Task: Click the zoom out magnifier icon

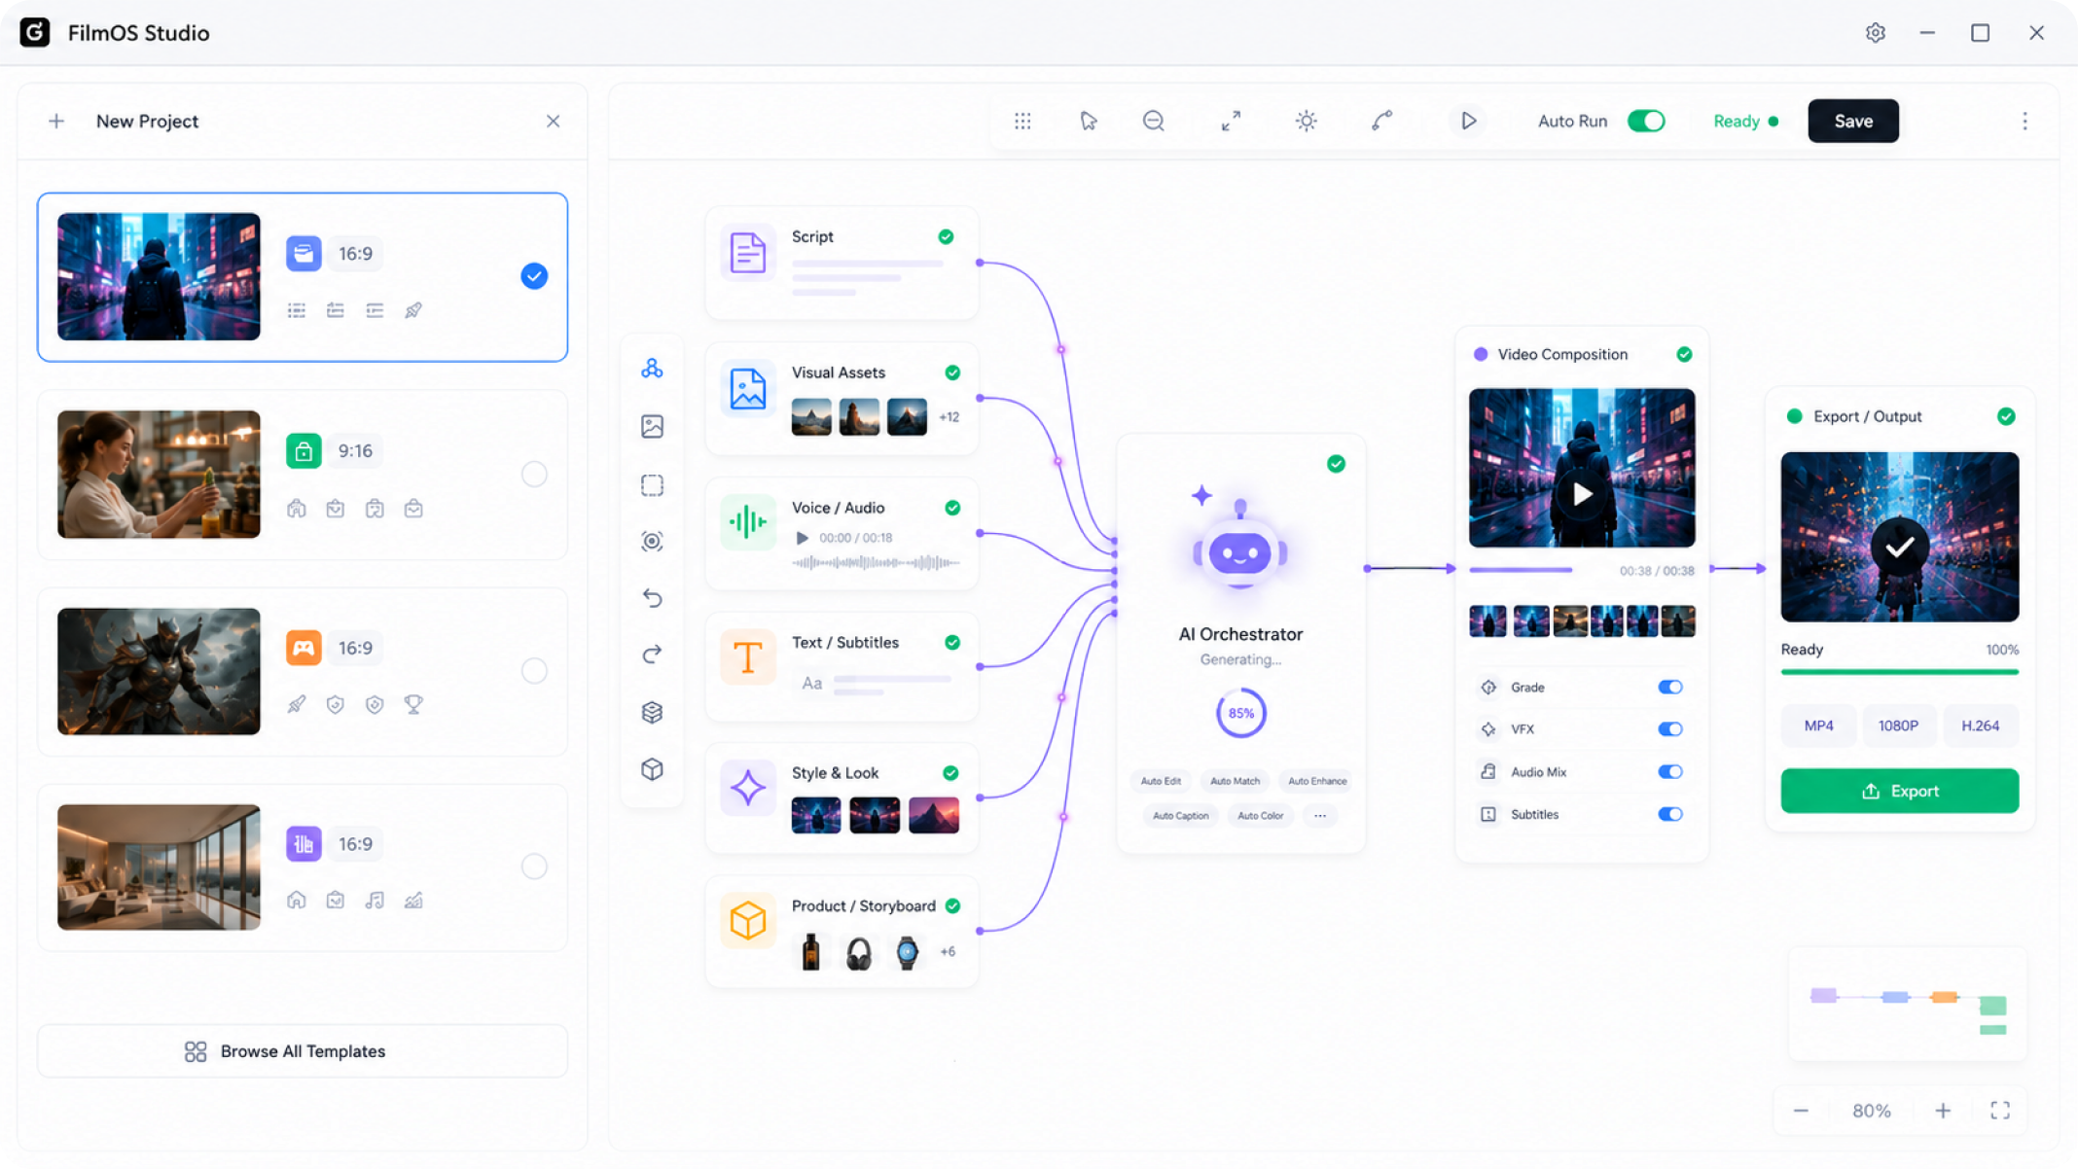Action: [x=1154, y=121]
